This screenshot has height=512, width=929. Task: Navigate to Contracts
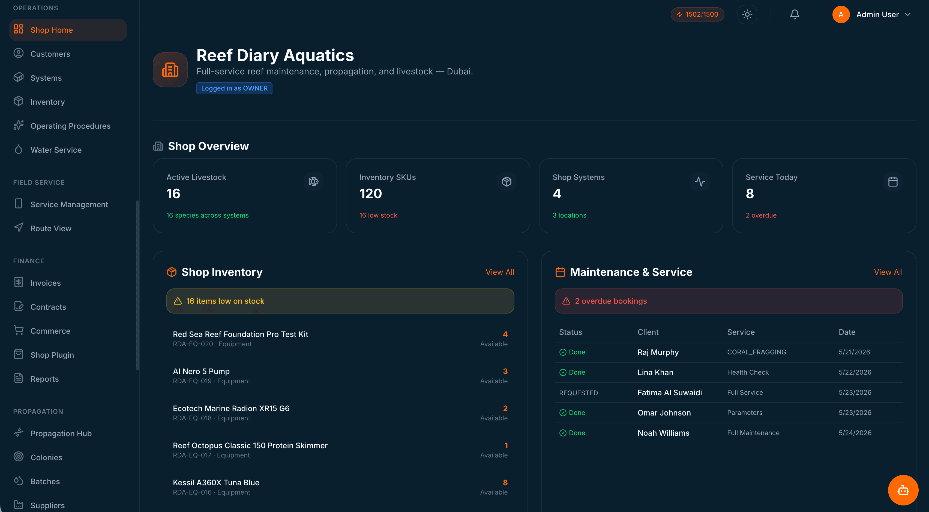(68, 307)
